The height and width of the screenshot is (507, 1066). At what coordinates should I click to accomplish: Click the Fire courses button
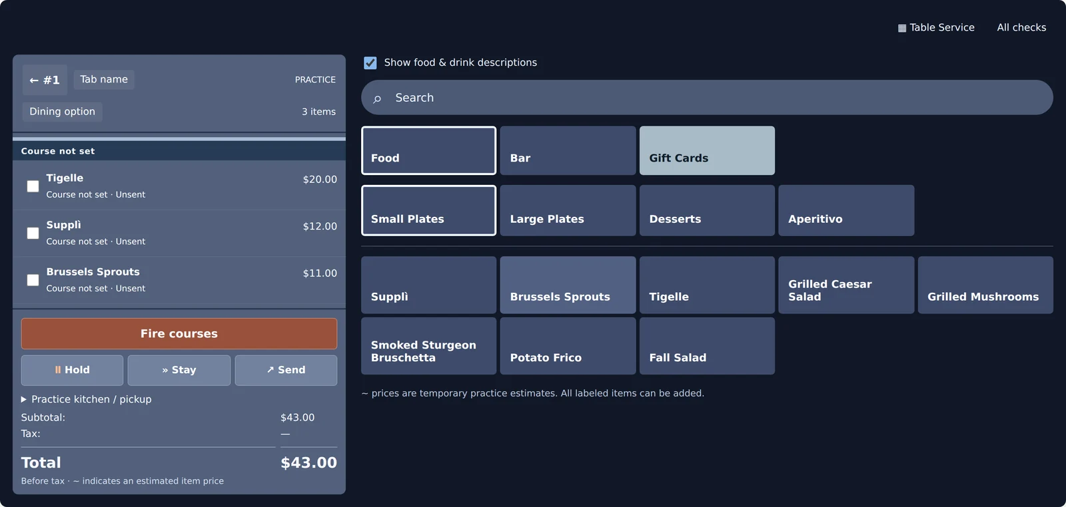[179, 333]
